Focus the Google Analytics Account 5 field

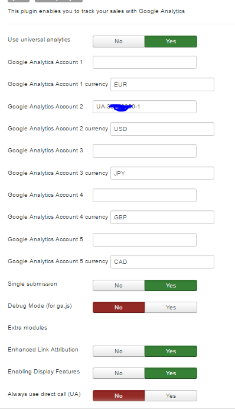pos(145,239)
